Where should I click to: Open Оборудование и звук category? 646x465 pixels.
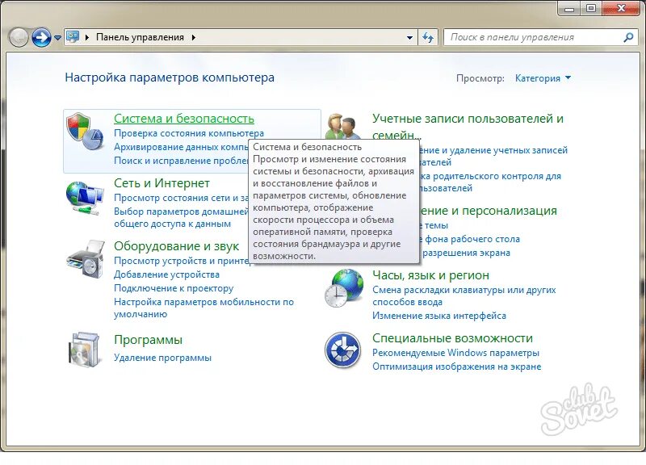click(176, 246)
